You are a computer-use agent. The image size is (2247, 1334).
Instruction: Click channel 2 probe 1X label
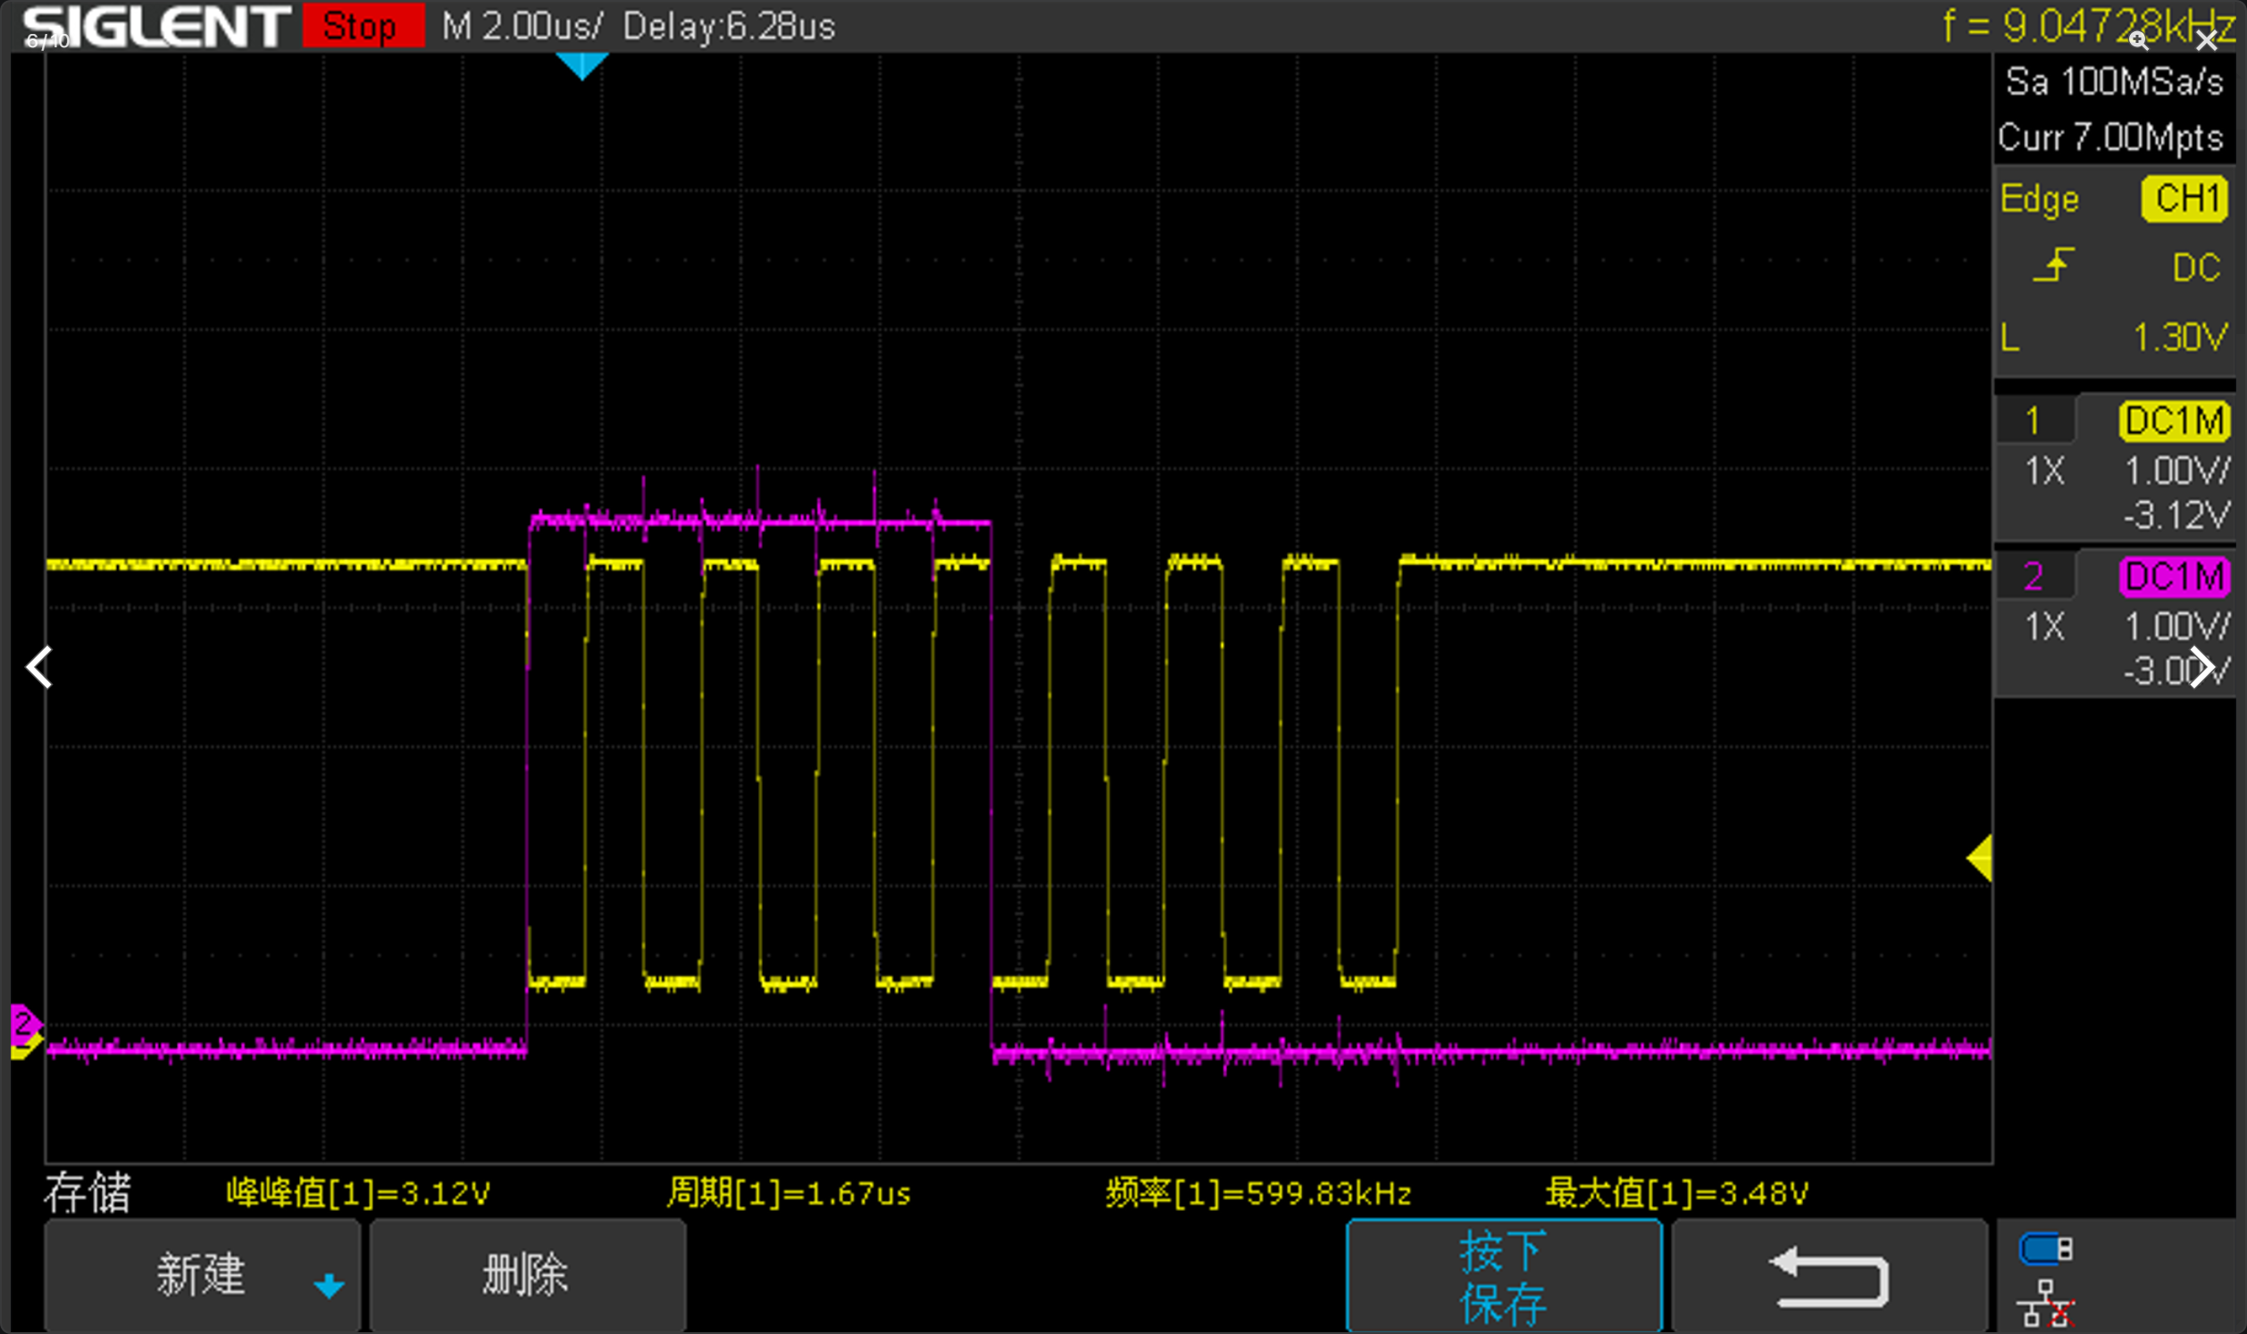click(2045, 627)
